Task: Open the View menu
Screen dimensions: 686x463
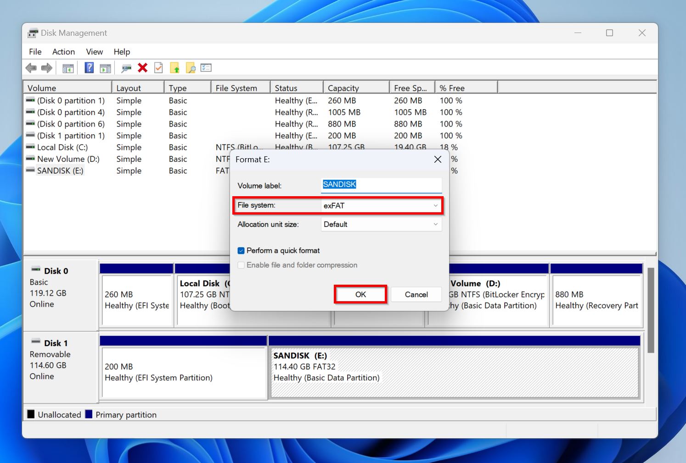Action: [94, 51]
